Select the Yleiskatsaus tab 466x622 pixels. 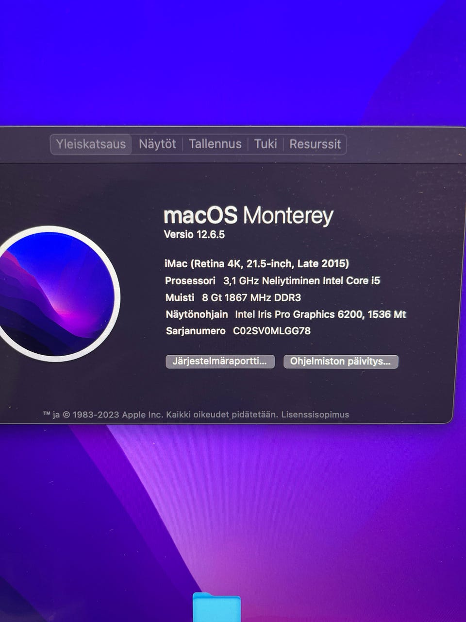point(91,144)
